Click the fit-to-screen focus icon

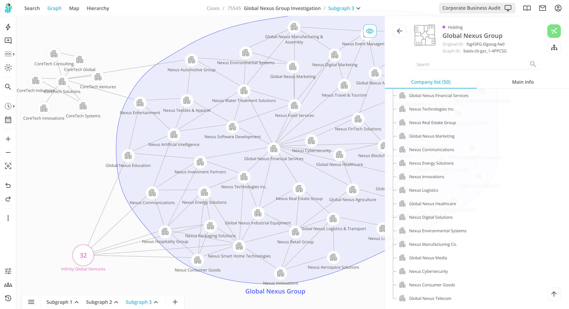tap(8, 166)
